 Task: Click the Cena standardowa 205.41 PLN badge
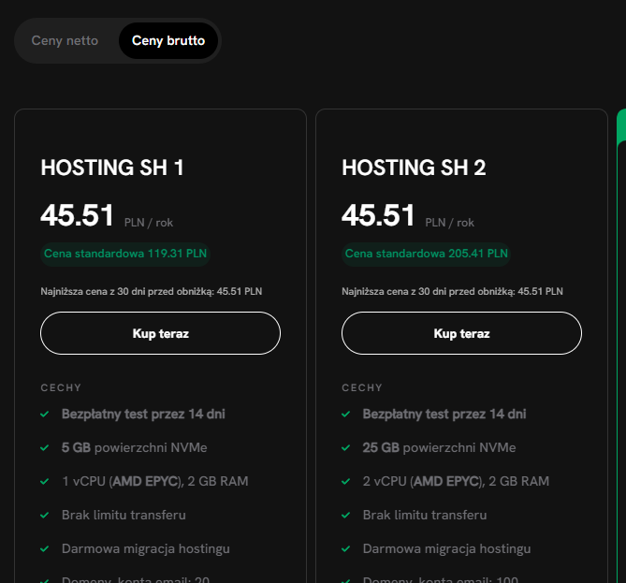click(427, 254)
